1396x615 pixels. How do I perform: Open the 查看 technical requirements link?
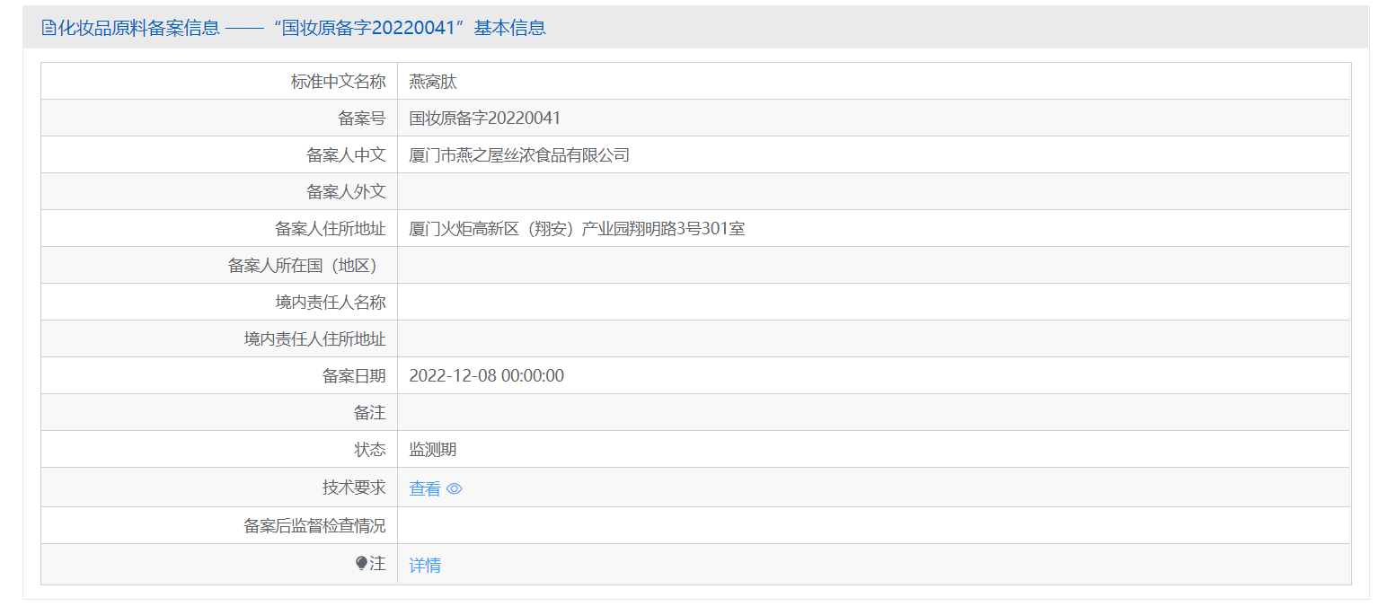pyautogui.click(x=425, y=488)
